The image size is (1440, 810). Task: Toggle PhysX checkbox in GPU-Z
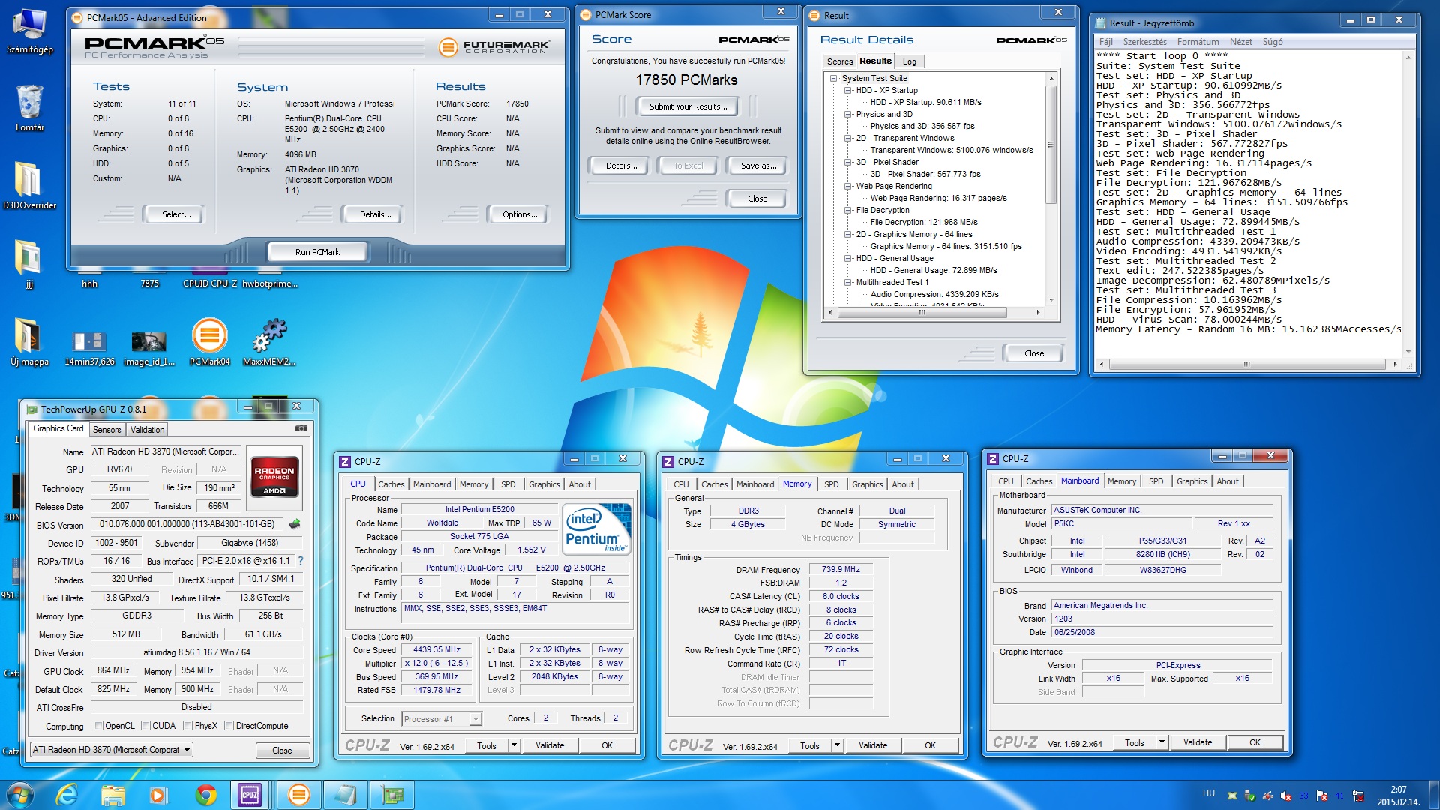pyautogui.click(x=187, y=726)
